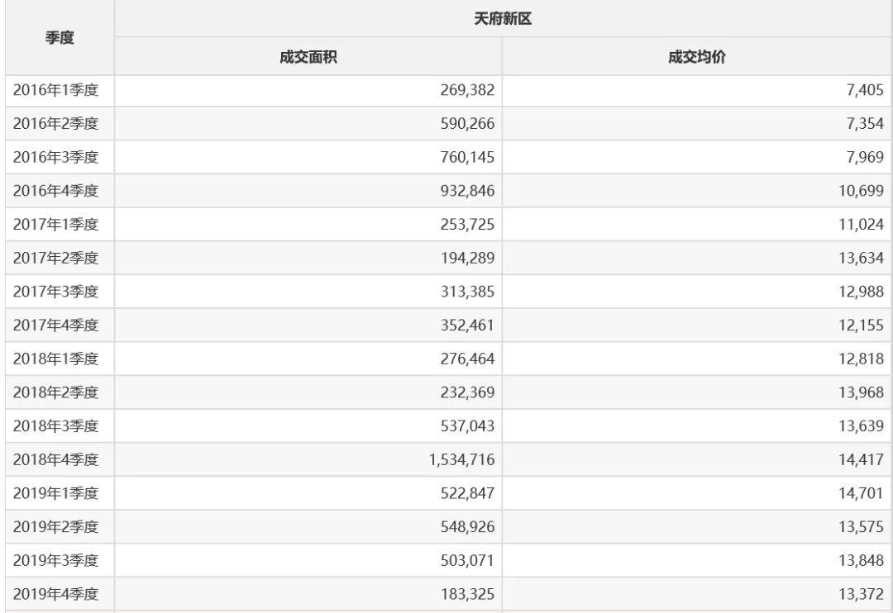The height and width of the screenshot is (613, 893).
Task: Click the 成交面积 column header
Action: (308, 58)
